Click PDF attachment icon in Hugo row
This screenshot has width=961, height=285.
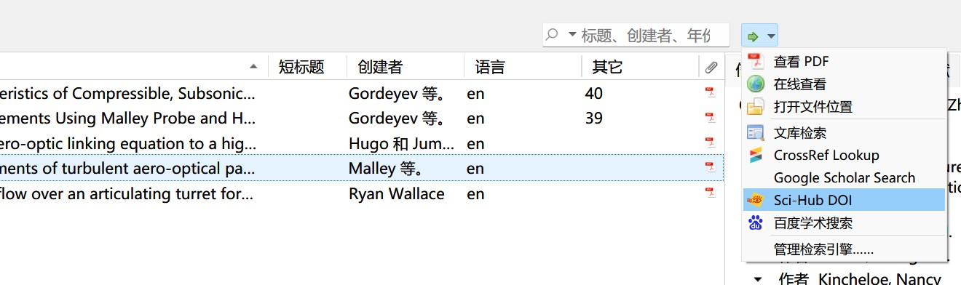[710, 142]
